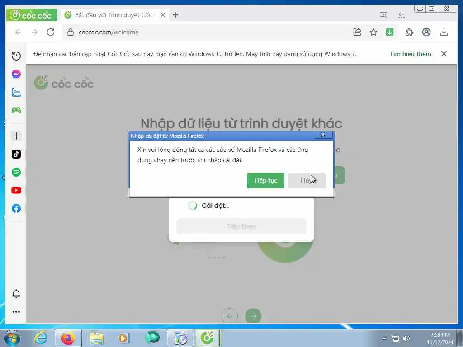Close the 'Nhập cài đặt từ Mozilla Firefox' dialog
Viewport: 463px width, 347px height.
[323, 135]
